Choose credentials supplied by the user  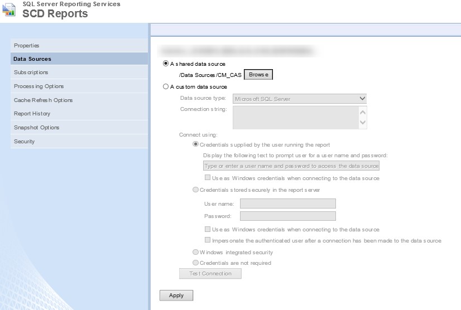tap(195, 144)
